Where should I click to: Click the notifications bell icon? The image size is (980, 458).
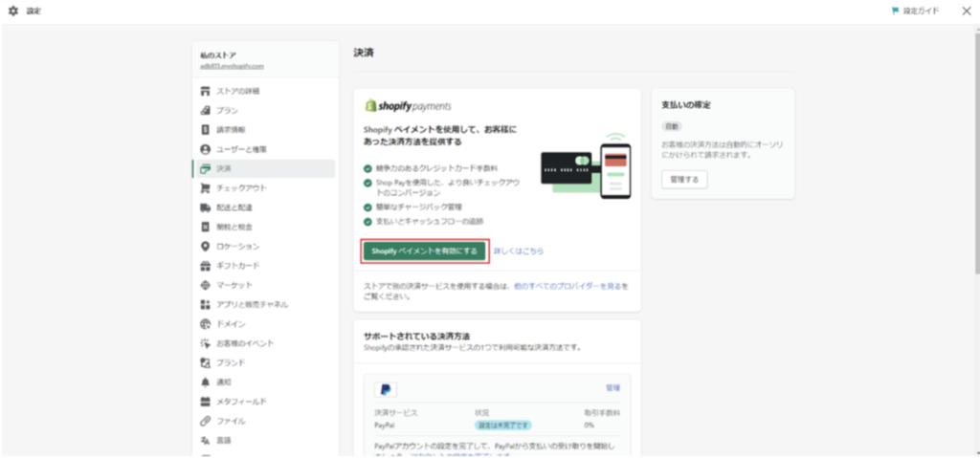click(x=205, y=382)
